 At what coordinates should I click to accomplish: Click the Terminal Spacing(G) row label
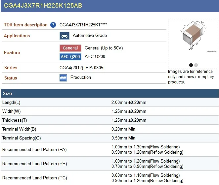click(22, 138)
